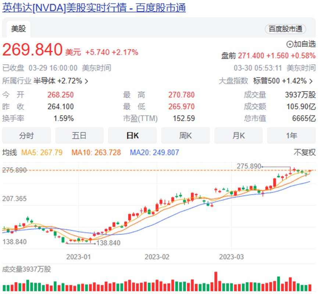Click the MA20: 249.807 legend label
The height and width of the screenshot is (294, 318).
point(154,153)
